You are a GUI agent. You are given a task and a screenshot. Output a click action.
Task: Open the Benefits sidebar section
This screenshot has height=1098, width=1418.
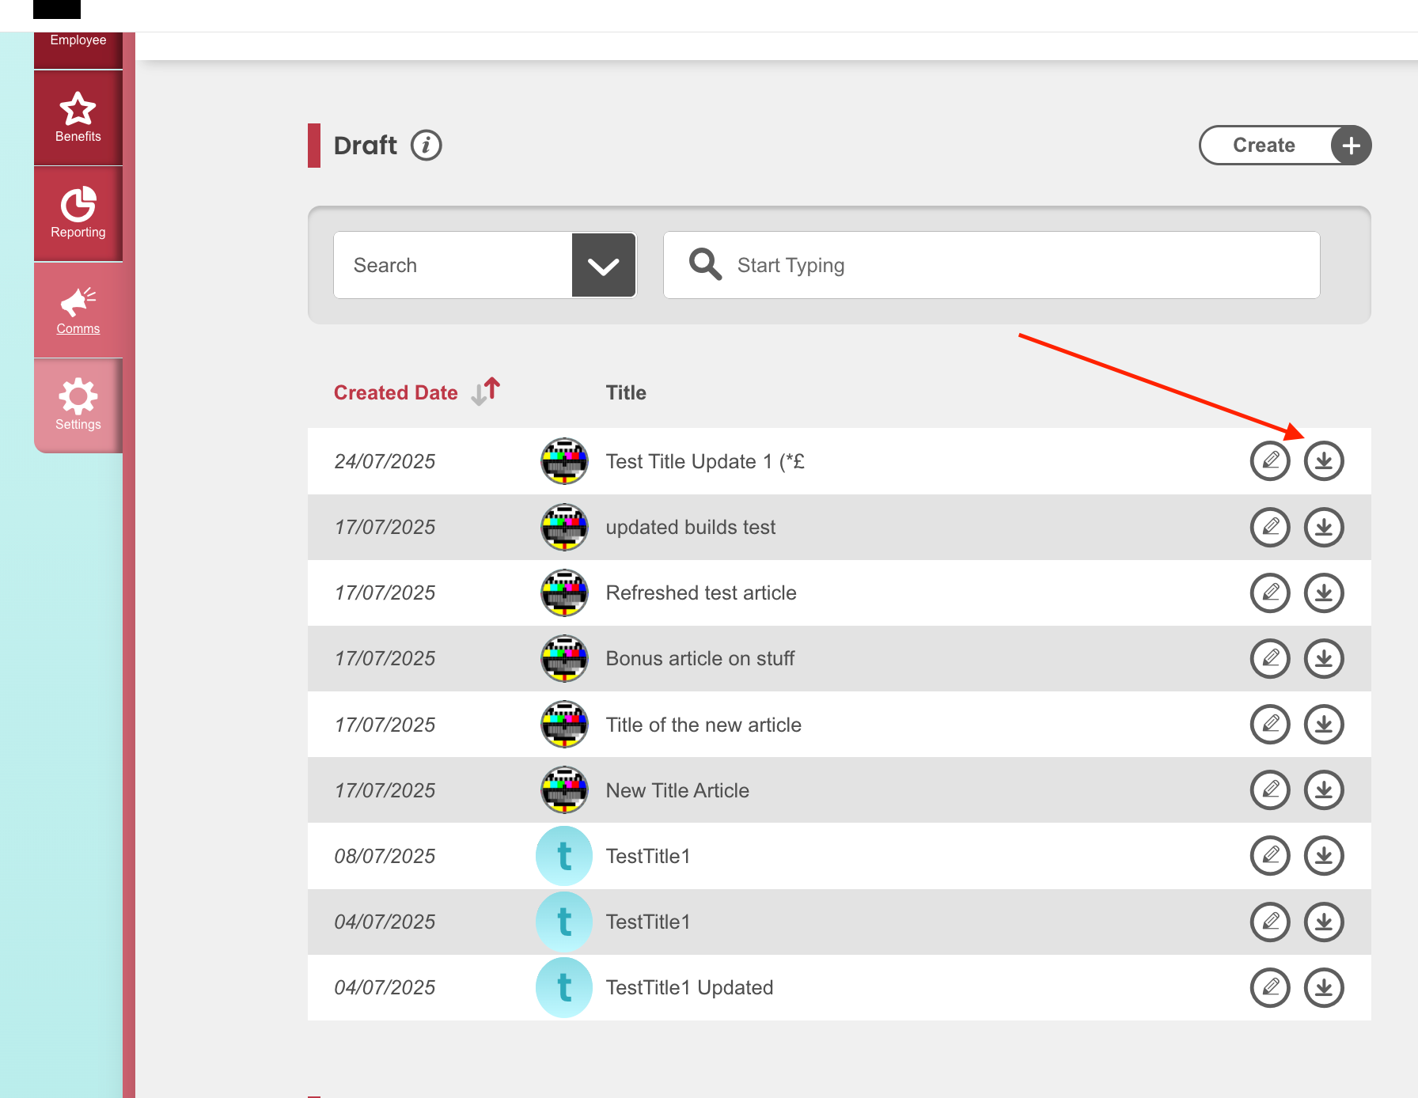click(78, 118)
